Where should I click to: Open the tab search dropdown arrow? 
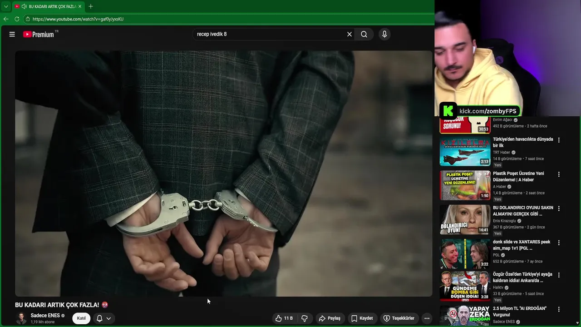(6, 6)
